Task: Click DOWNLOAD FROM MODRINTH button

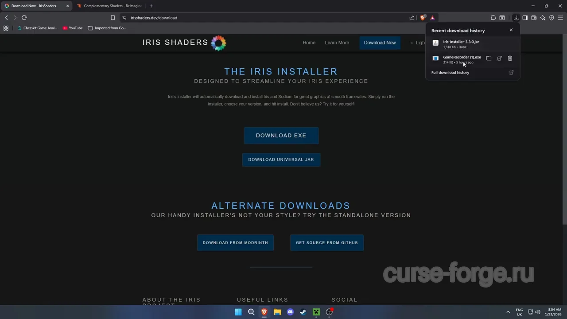Action: pyautogui.click(x=235, y=243)
